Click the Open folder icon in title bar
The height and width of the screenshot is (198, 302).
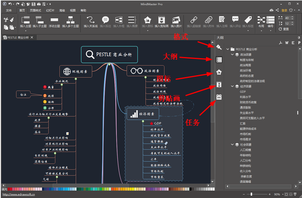click(x=28, y=4)
